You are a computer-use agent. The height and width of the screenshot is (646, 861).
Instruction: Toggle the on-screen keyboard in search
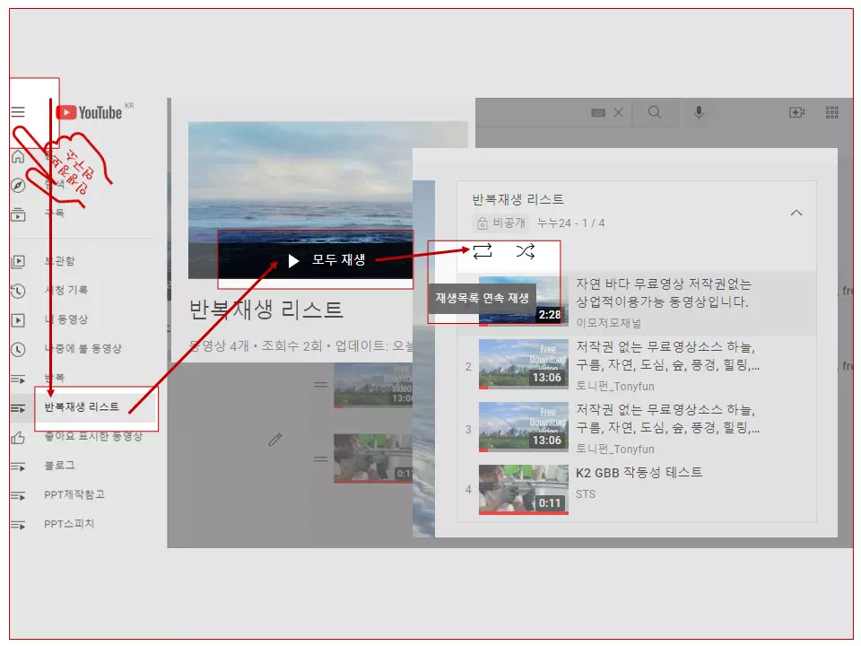(599, 112)
